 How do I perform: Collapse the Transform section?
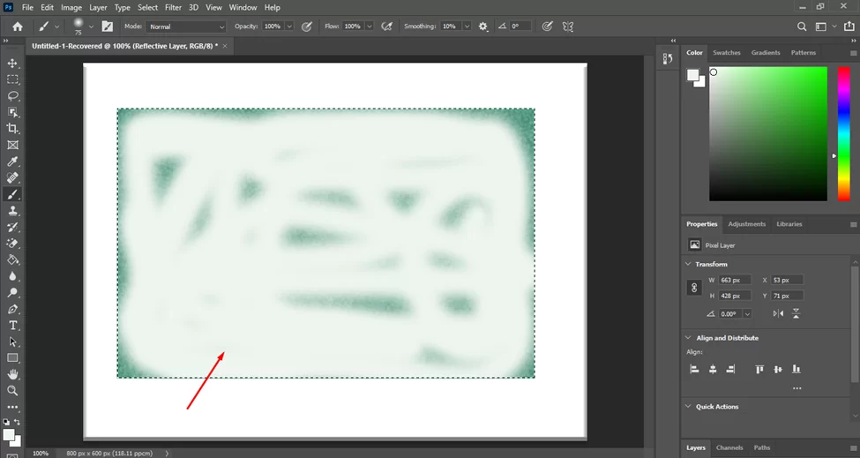point(688,264)
